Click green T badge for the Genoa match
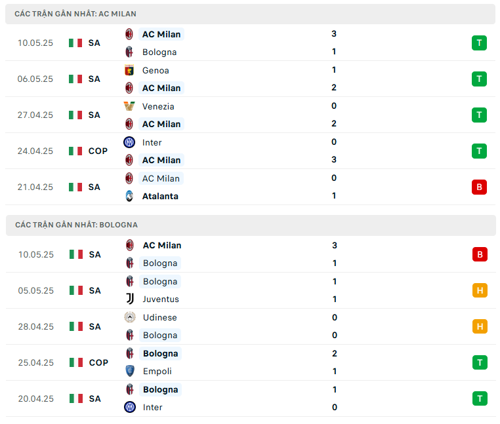Image resolution: width=500 pixels, height=424 pixels. (479, 79)
